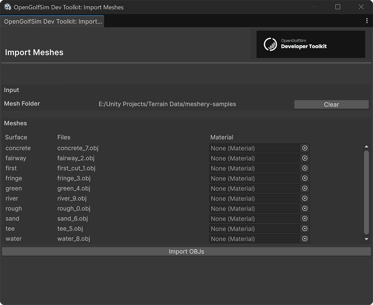The width and height of the screenshot is (373, 305).
Task: Select the concrete None (Material) field
Action: pyautogui.click(x=254, y=148)
